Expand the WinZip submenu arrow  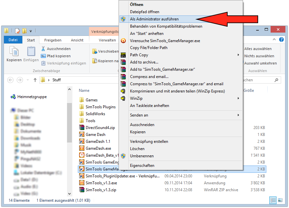238,98
